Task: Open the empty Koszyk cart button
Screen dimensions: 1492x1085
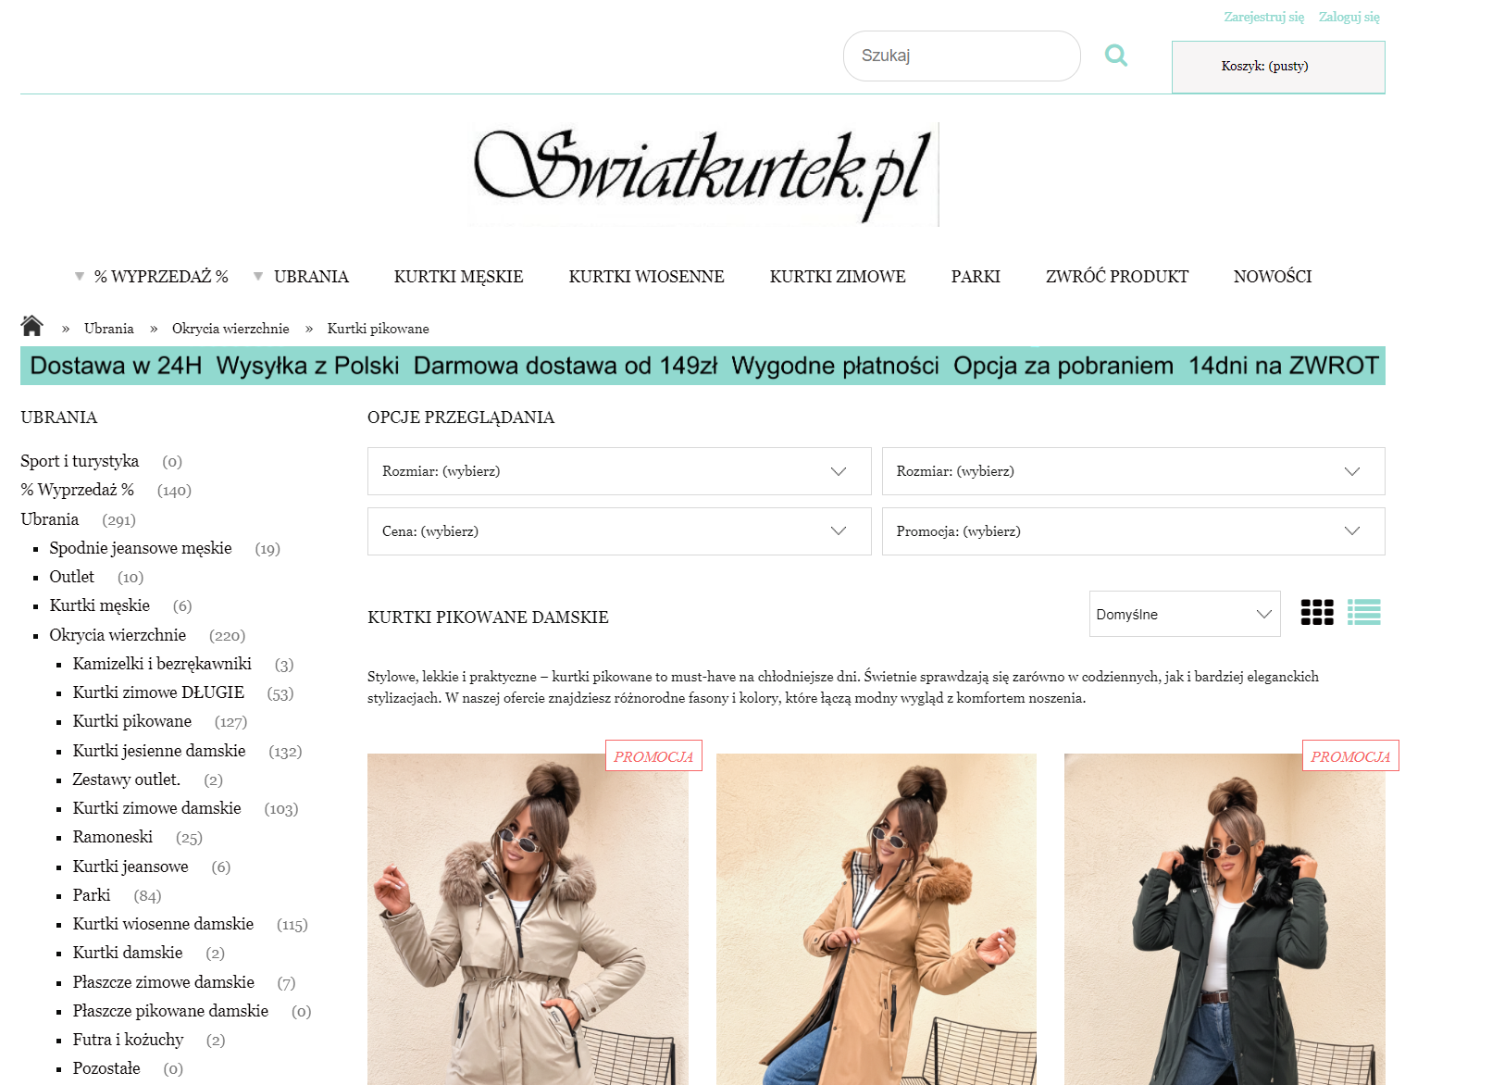Action: (1278, 67)
